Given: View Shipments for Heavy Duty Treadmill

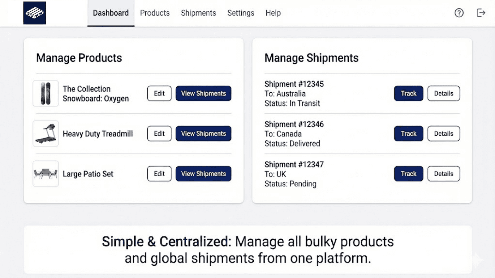Looking at the screenshot, I should click(203, 133).
